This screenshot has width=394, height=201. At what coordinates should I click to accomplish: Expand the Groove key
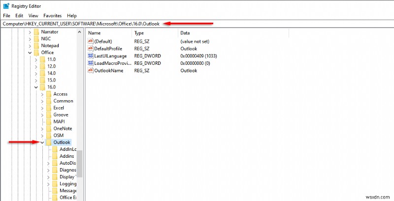click(x=42, y=115)
